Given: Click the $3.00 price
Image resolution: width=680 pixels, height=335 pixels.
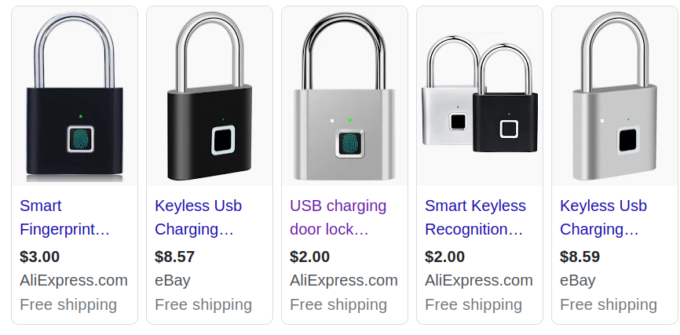Looking at the screenshot, I should (40, 257).
